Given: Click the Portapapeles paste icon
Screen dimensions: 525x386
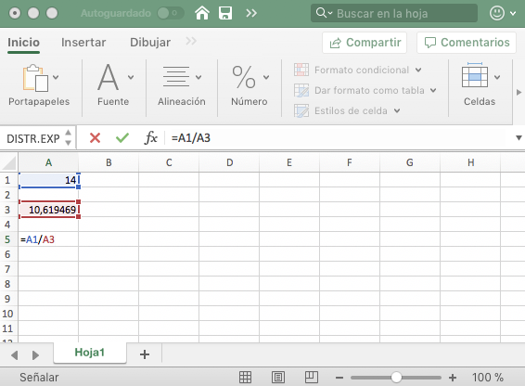Looking at the screenshot, I should coord(35,78).
